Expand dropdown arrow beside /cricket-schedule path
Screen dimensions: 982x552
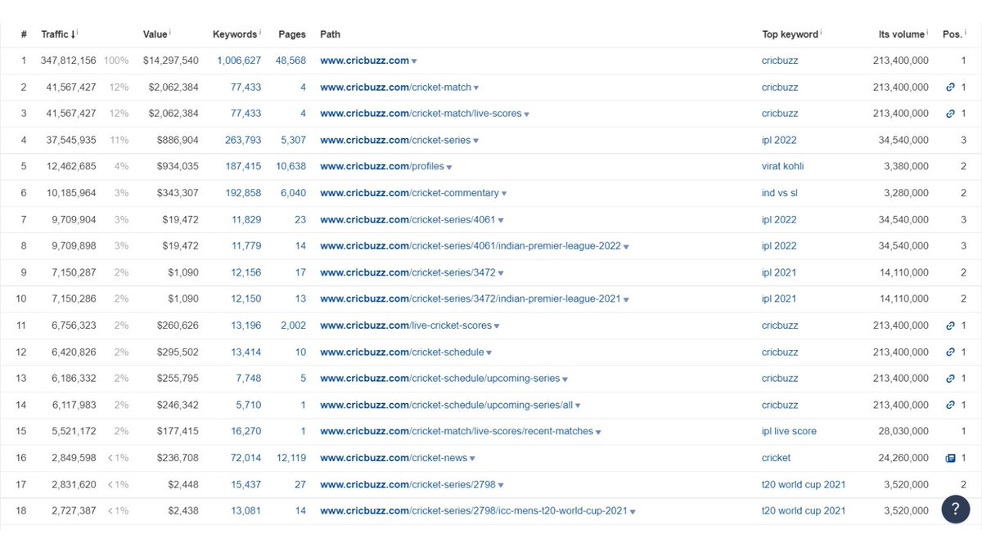[489, 352]
